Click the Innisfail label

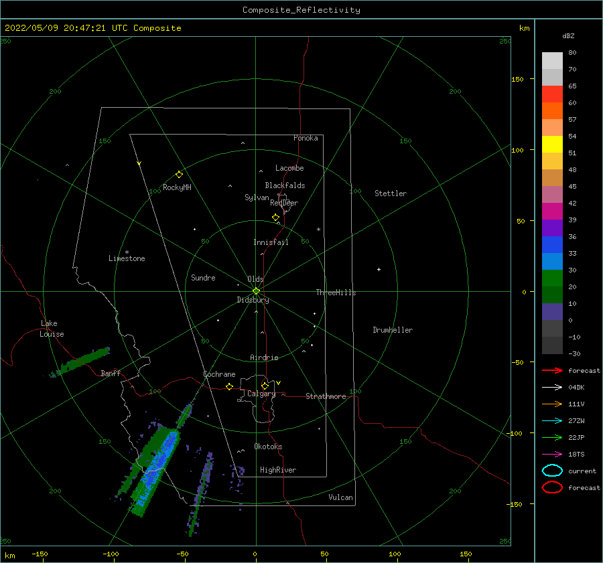271,242
